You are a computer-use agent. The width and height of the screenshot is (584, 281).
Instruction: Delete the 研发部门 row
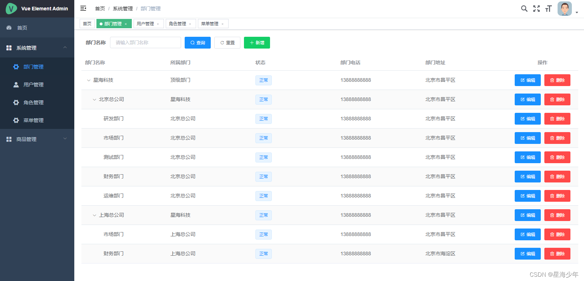(x=557, y=119)
